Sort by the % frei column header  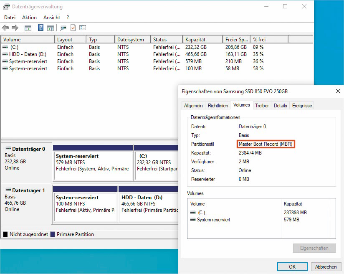click(269, 40)
